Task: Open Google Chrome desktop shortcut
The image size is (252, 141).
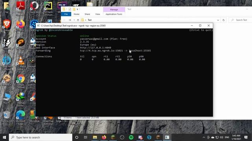Action: click(x=20, y=81)
